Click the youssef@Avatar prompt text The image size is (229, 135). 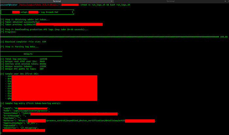pos(9,5)
